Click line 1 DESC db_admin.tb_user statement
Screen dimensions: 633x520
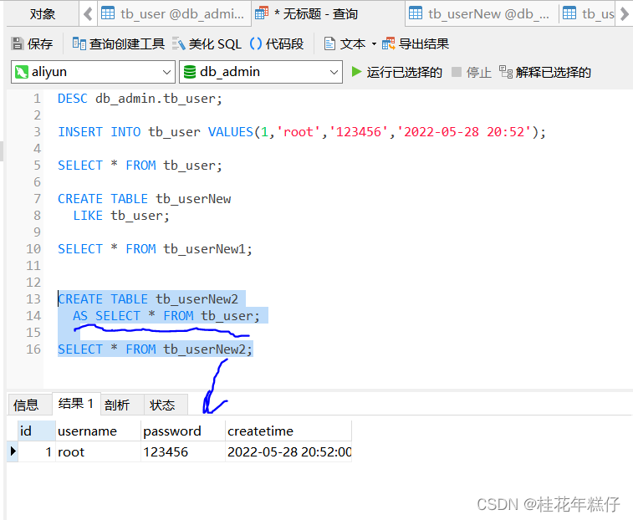[x=140, y=99]
